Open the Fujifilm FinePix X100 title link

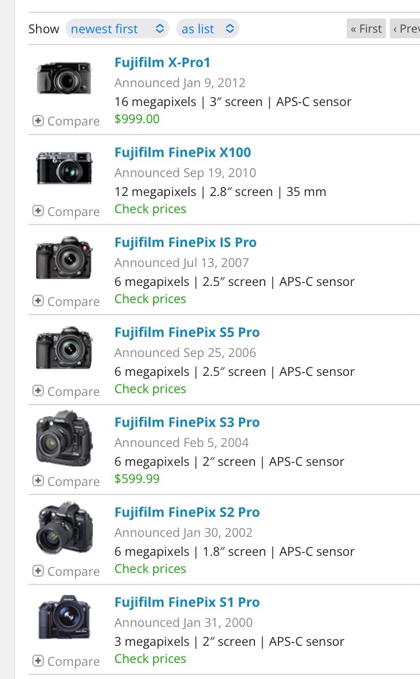[x=183, y=152]
